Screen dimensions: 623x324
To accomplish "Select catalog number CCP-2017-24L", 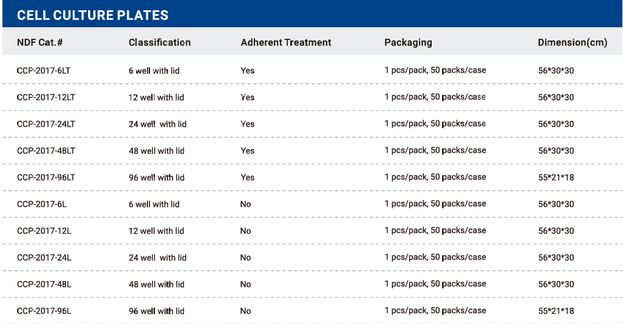I will [x=44, y=258].
